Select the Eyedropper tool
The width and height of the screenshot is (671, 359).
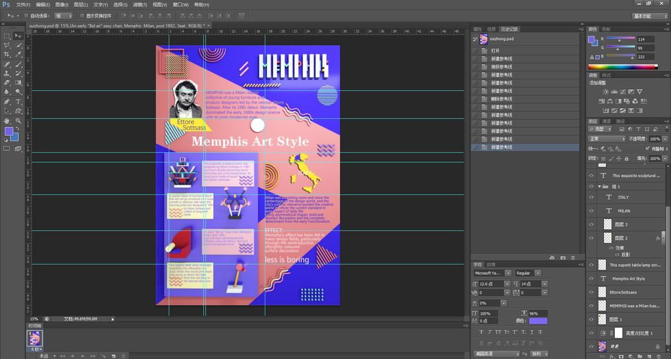point(18,55)
